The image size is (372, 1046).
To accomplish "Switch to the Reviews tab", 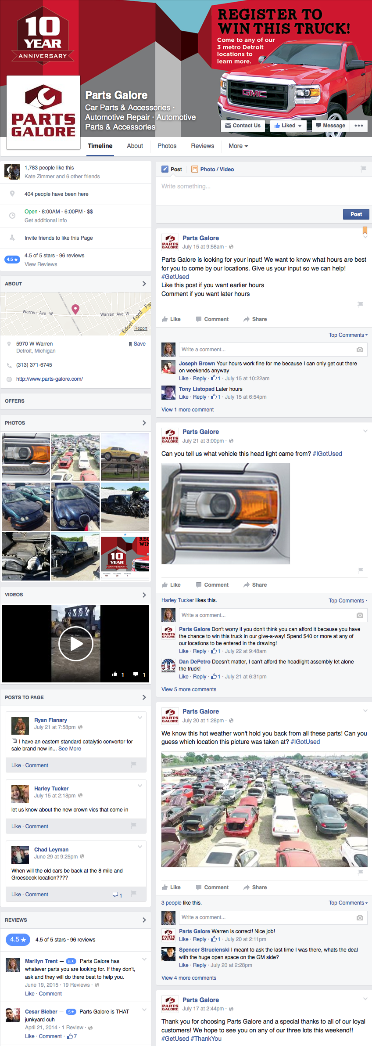I will (x=202, y=146).
